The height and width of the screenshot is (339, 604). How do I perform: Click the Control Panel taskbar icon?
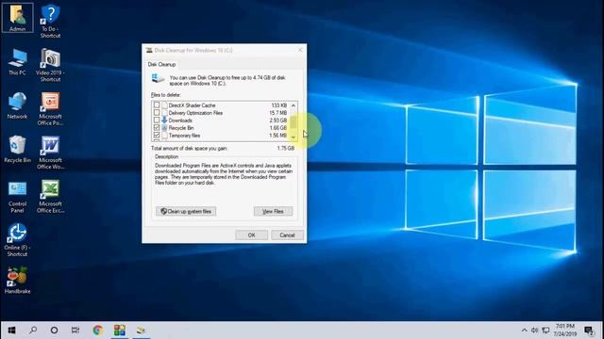(x=120, y=331)
